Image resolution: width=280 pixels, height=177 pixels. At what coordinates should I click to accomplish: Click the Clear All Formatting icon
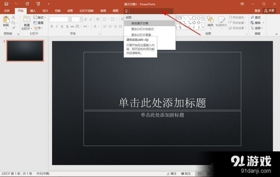[x=98, y=19]
